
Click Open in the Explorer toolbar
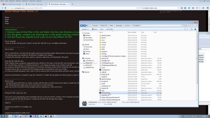(94, 29)
